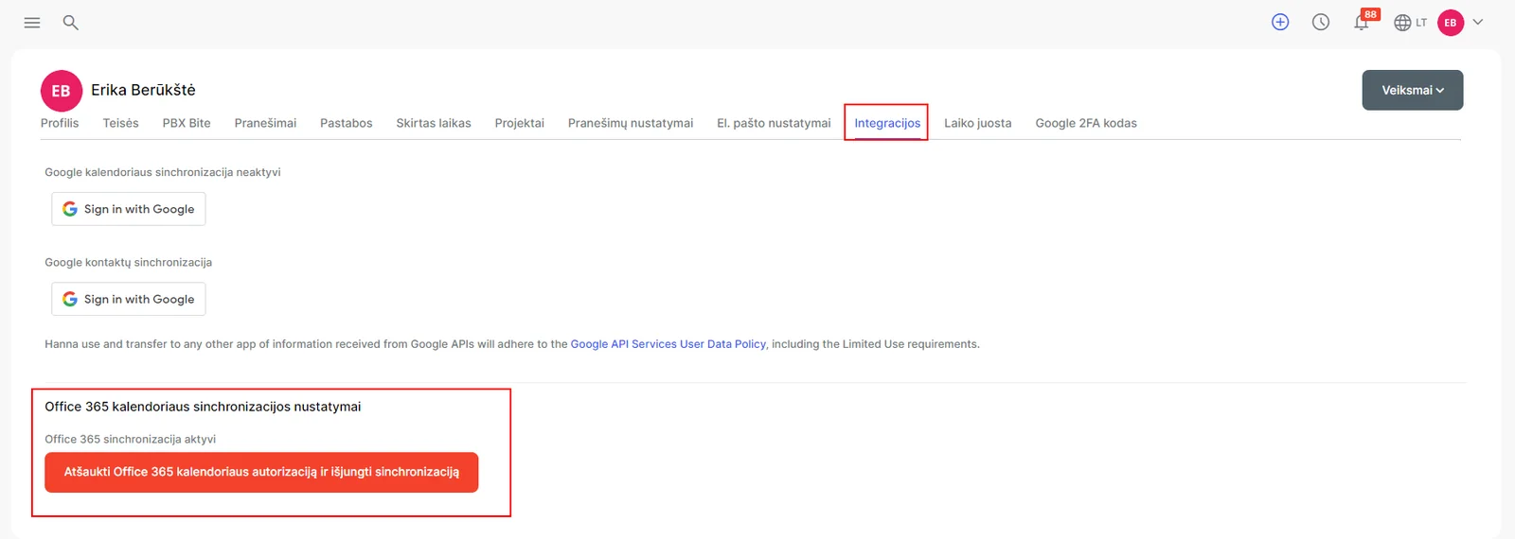This screenshot has width=1515, height=539.
Task: Click the EB user avatar in top bar
Action: (1451, 23)
